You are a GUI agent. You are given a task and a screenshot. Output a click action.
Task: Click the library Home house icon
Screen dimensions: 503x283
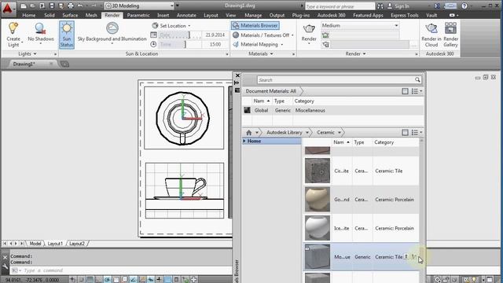point(248,133)
